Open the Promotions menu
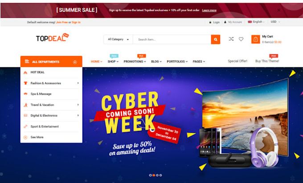 (x=135, y=61)
